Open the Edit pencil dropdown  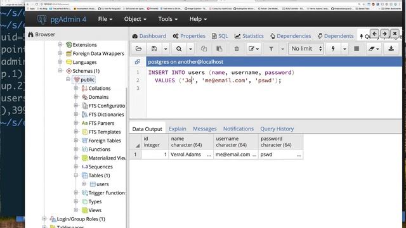point(254,49)
